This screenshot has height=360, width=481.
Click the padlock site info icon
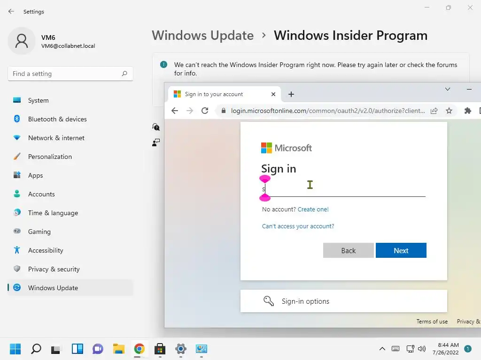coord(224,111)
